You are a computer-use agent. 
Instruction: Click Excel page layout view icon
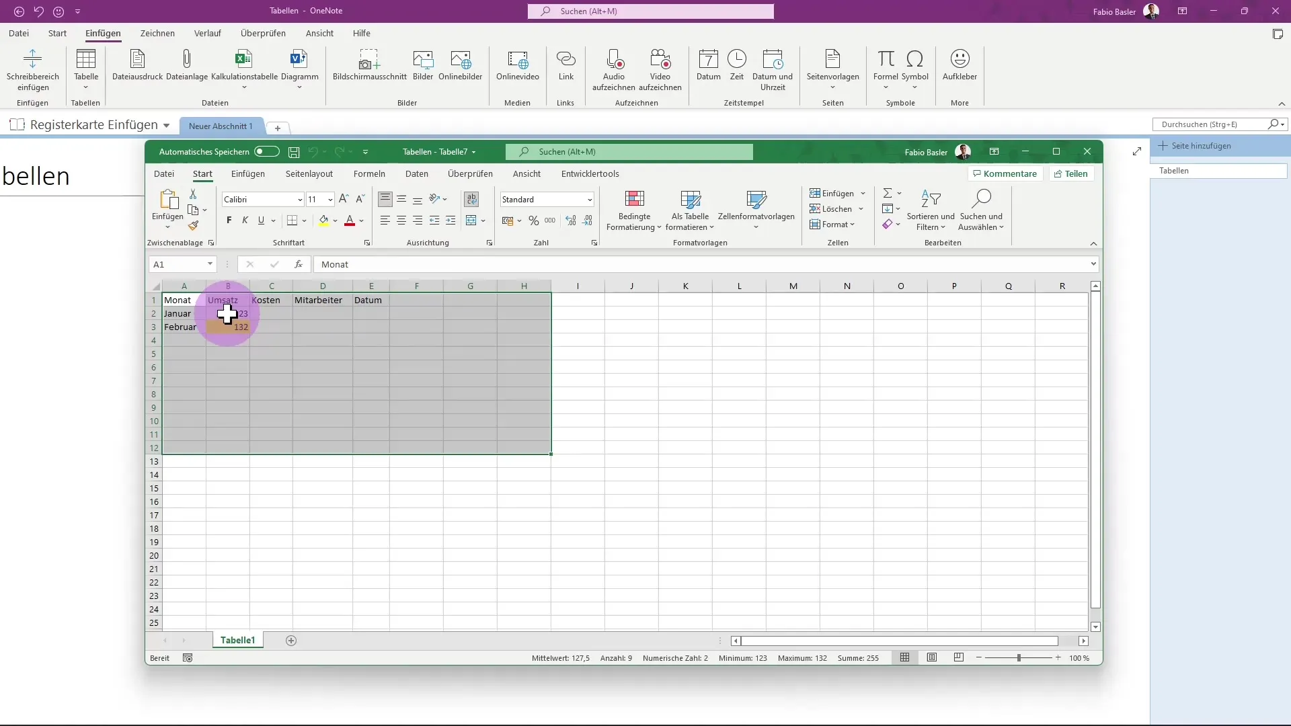pos(932,657)
